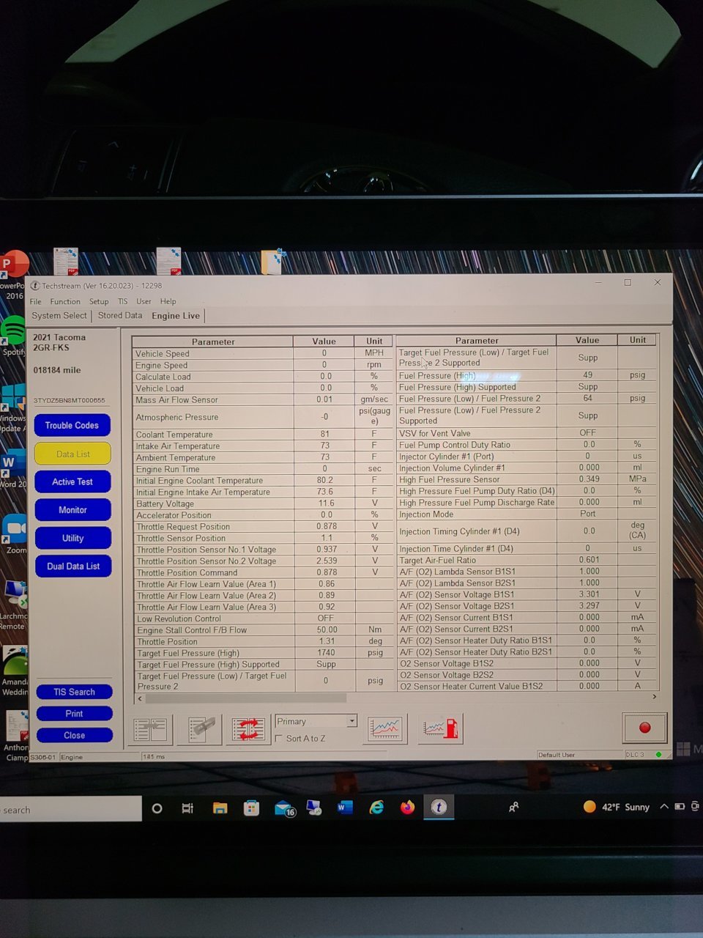The image size is (703, 938).
Task: Enable the Sort A to Z checkbox
Action: 279,739
